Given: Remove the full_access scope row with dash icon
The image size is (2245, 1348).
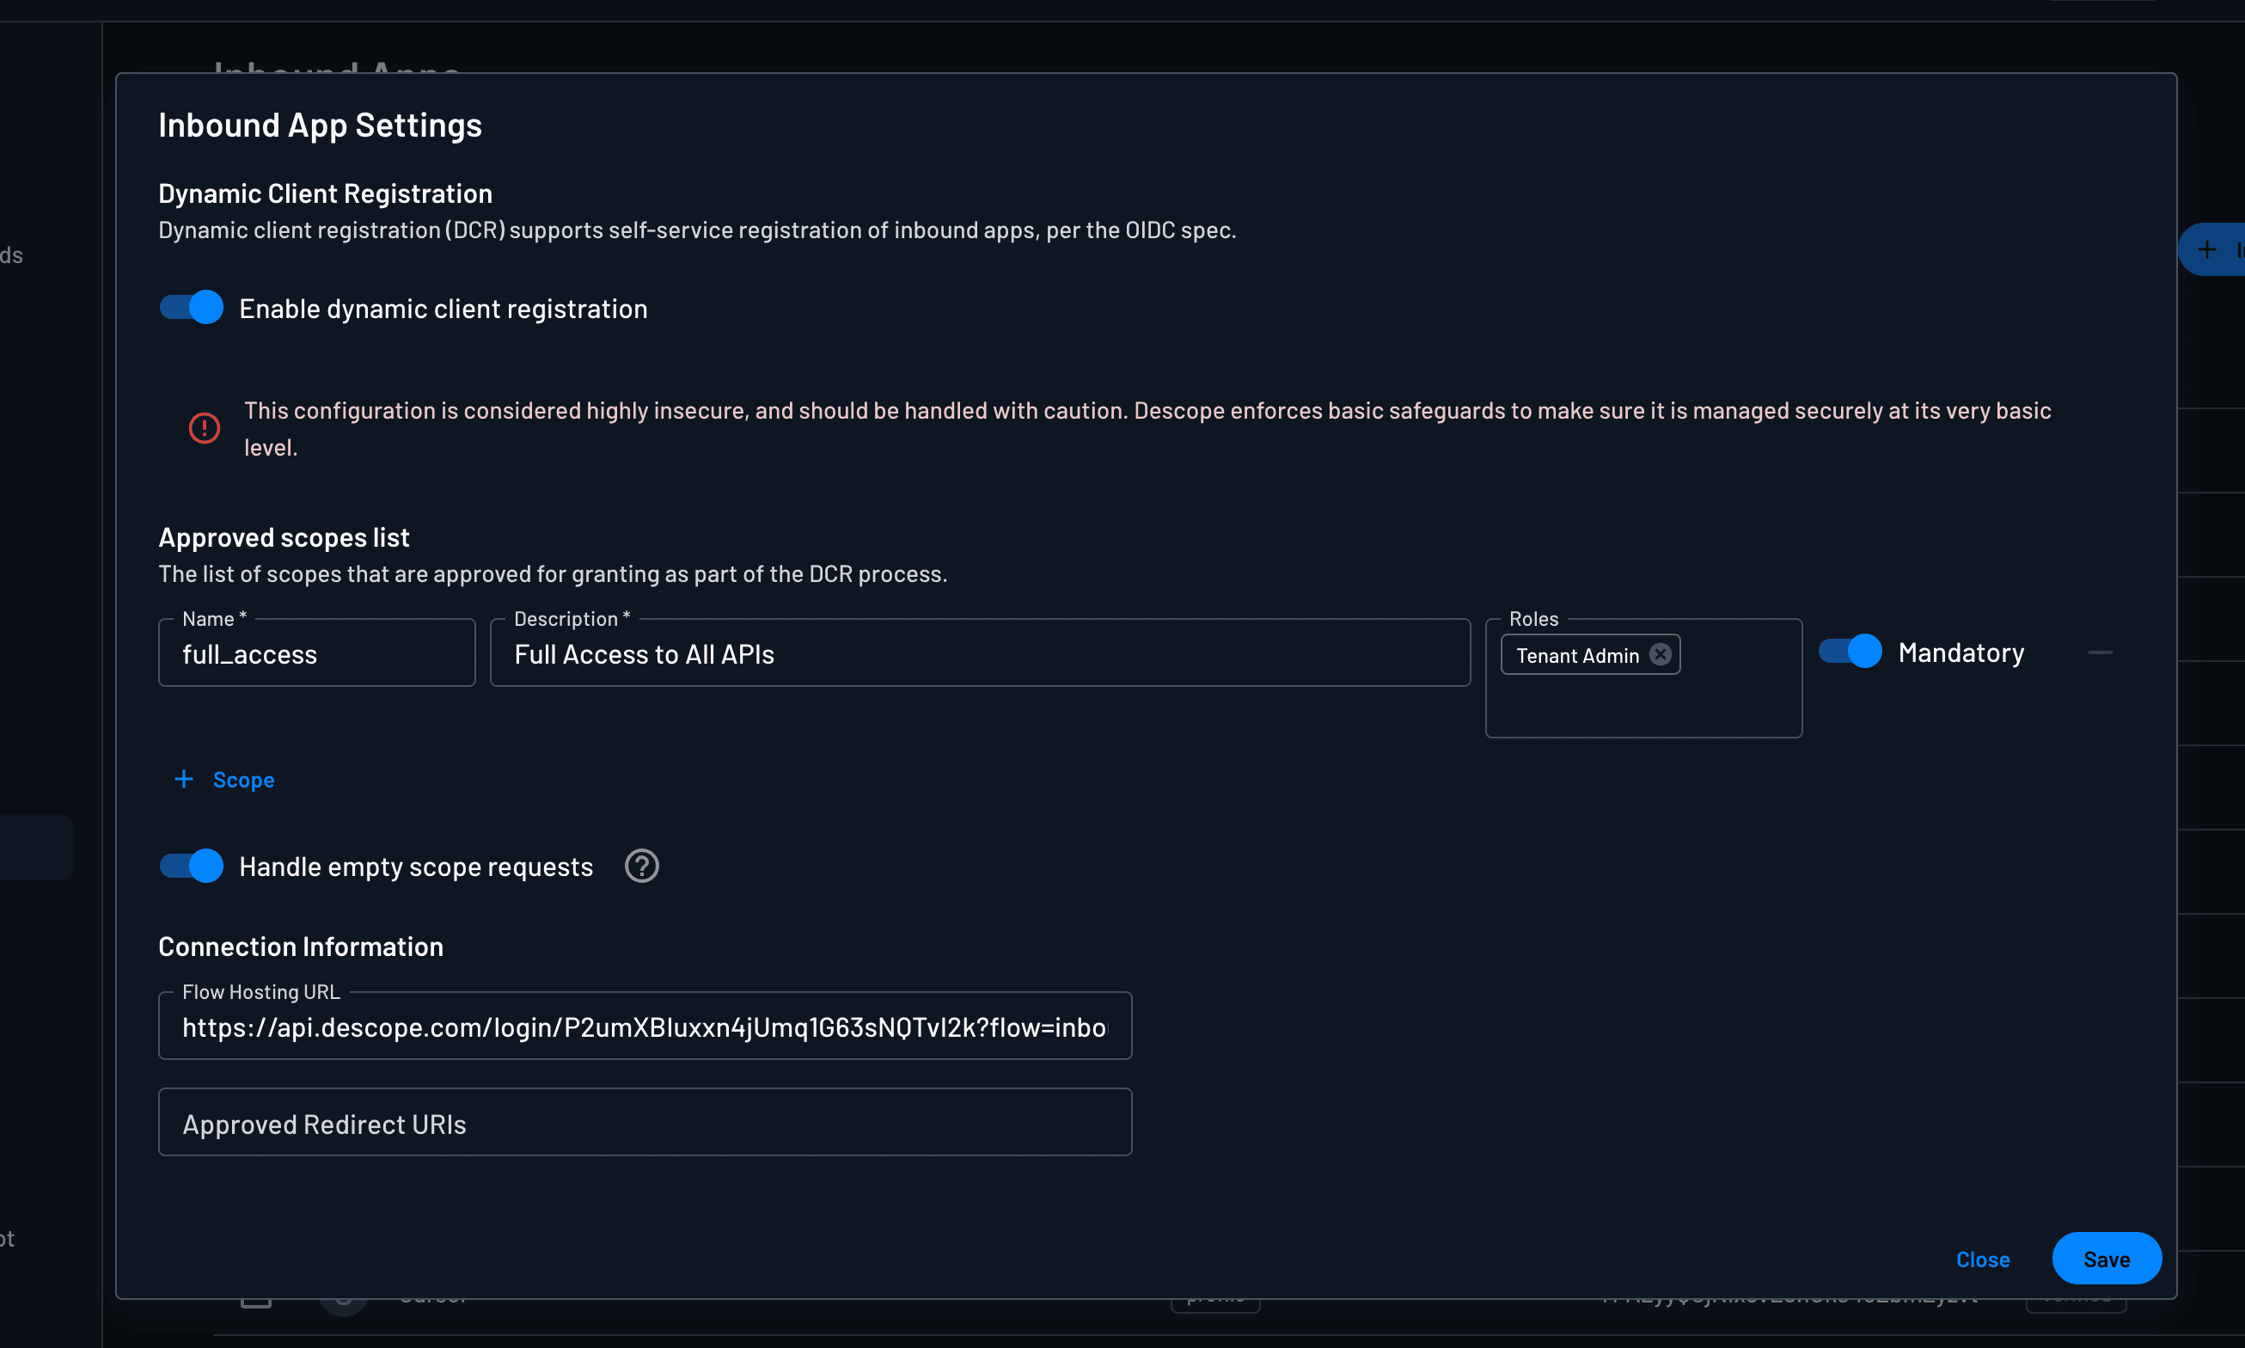Looking at the screenshot, I should point(2101,653).
